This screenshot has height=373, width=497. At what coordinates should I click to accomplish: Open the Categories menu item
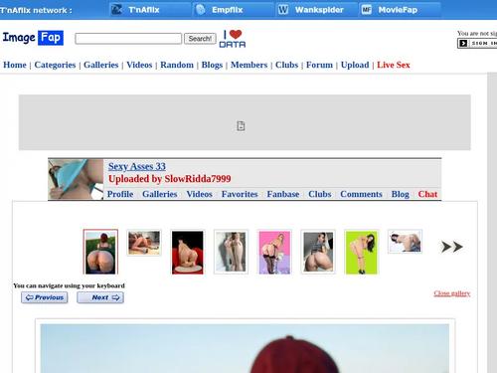point(55,65)
